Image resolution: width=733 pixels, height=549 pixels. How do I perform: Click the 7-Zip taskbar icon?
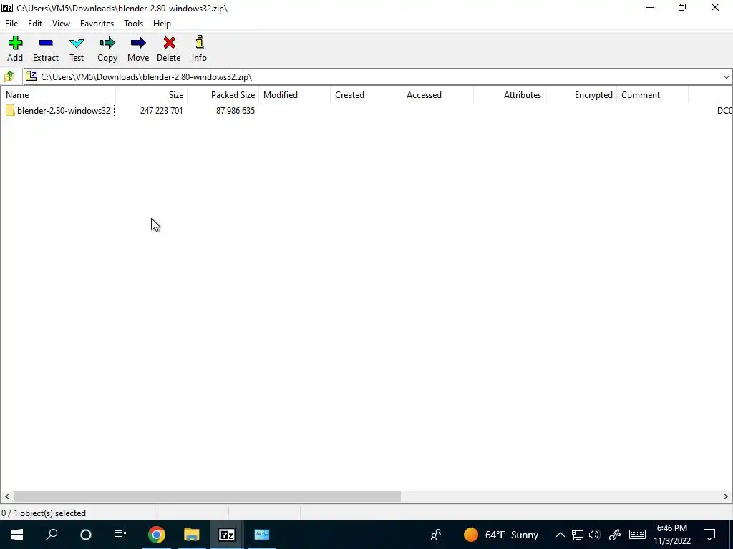point(226,535)
